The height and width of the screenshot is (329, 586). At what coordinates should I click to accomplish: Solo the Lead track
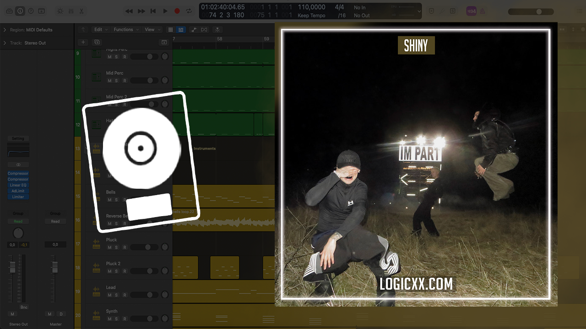(116, 295)
